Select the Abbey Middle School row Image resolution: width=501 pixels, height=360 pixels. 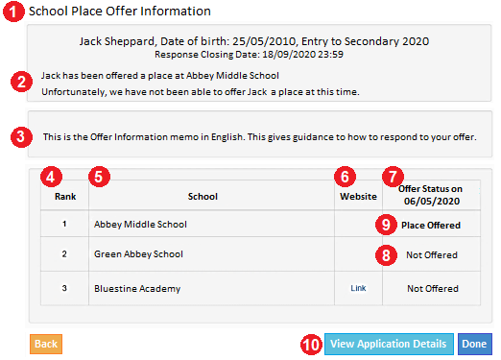tap(260, 224)
